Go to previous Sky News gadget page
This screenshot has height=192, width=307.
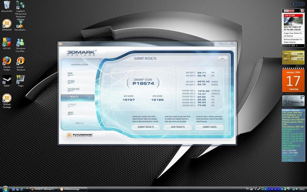pos(290,46)
